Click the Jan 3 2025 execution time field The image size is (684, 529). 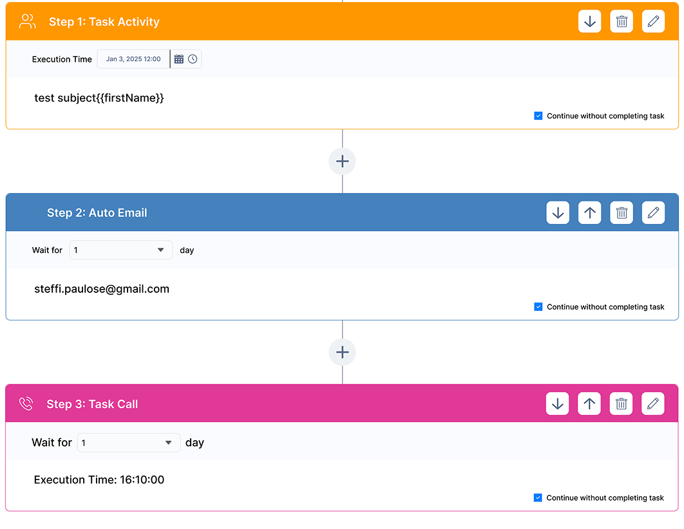coord(133,59)
